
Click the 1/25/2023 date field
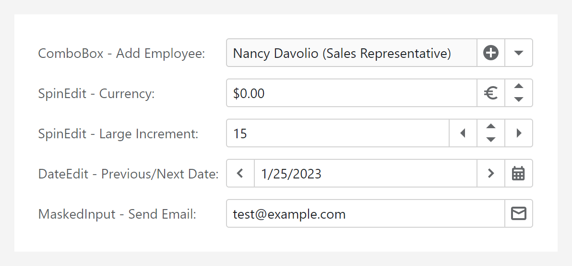(x=365, y=174)
